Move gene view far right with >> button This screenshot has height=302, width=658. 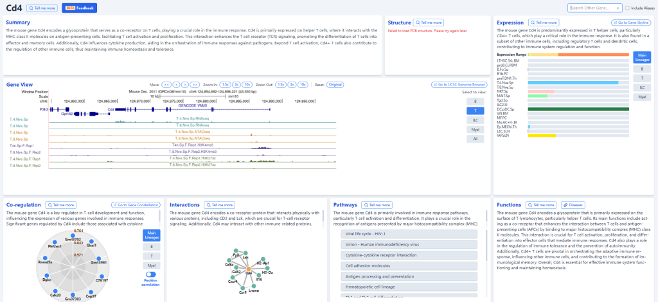point(194,85)
